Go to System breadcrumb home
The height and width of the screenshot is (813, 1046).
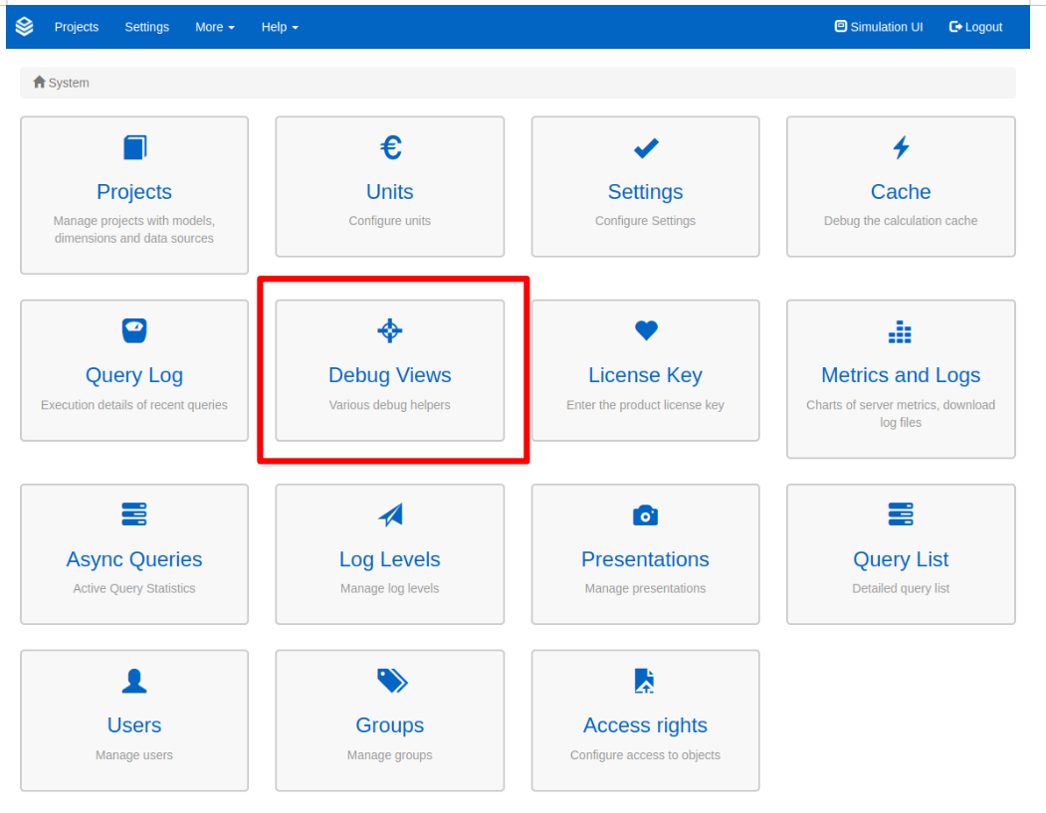tap(61, 83)
